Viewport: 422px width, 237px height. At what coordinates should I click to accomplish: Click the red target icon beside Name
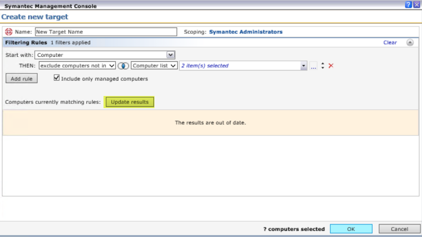[x=9, y=32]
